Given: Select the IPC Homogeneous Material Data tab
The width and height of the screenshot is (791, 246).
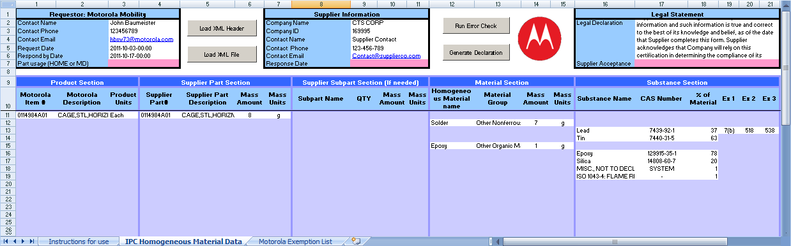Looking at the screenshot, I should click(x=183, y=242).
